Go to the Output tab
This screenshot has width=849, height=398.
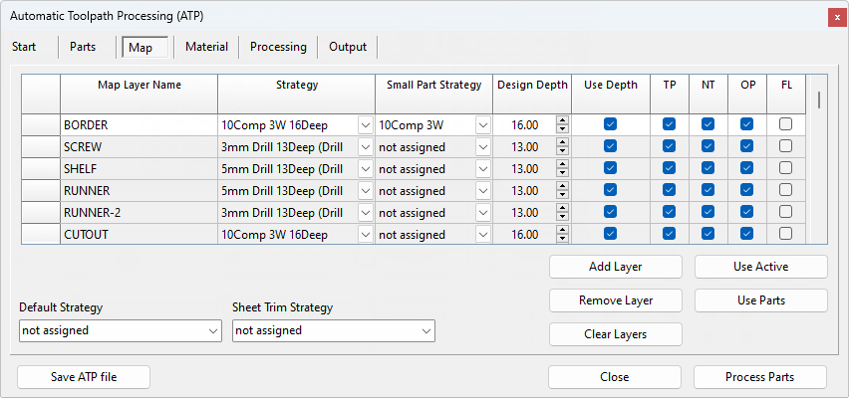pyautogui.click(x=348, y=47)
